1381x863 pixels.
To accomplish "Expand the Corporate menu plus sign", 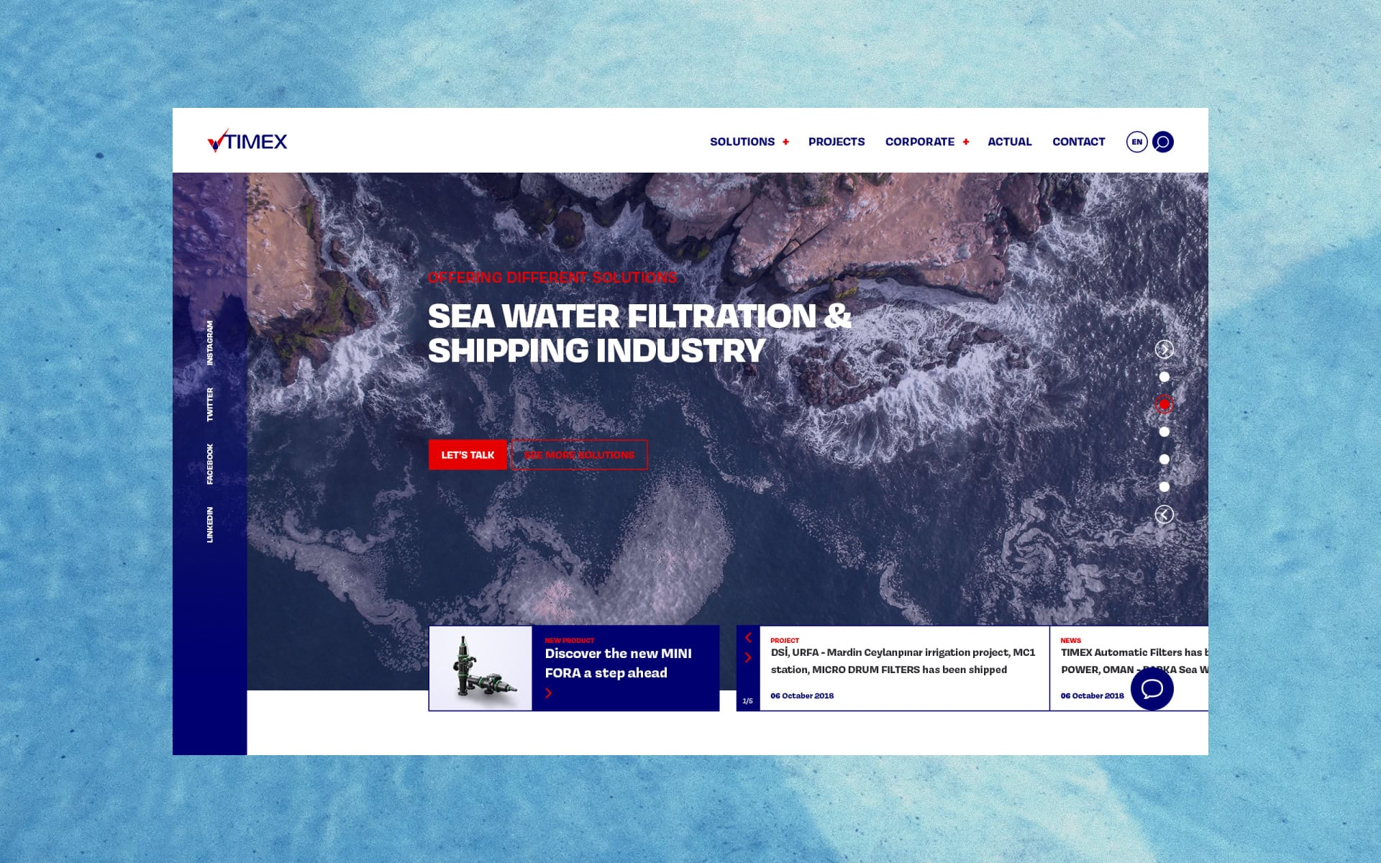I will (x=965, y=142).
